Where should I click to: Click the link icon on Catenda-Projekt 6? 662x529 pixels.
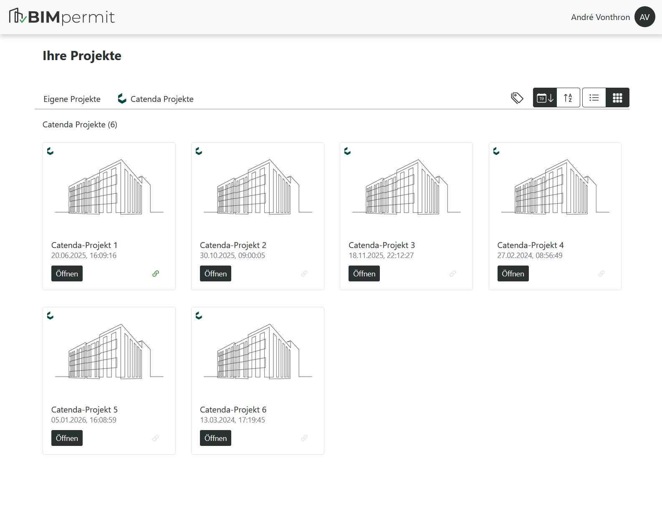304,438
